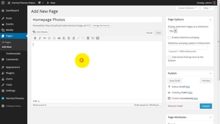The width and height of the screenshot is (220, 124).
Task: Open the slideshow Yes dropdown
Action: tap(173, 31)
